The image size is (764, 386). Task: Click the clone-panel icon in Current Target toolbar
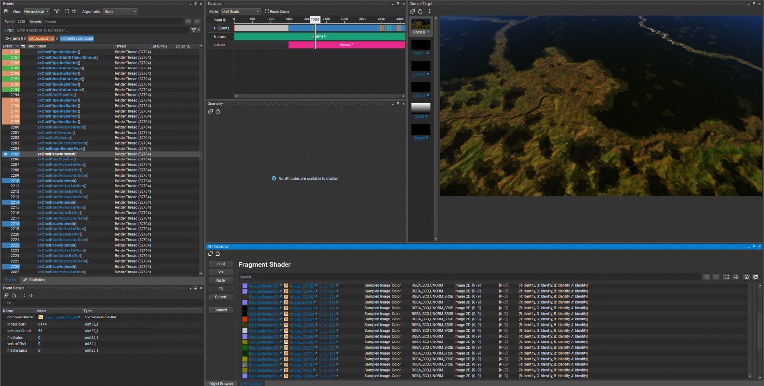click(412, 11)
